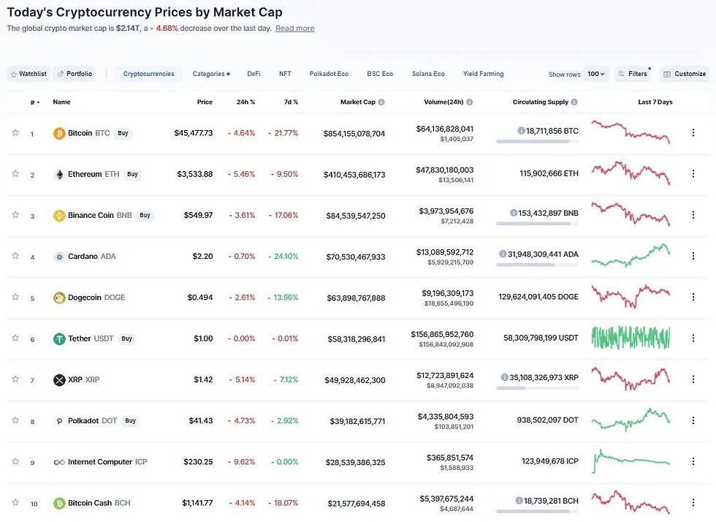
Task: Follow the Read more link
Action: [x=295, y=29]
